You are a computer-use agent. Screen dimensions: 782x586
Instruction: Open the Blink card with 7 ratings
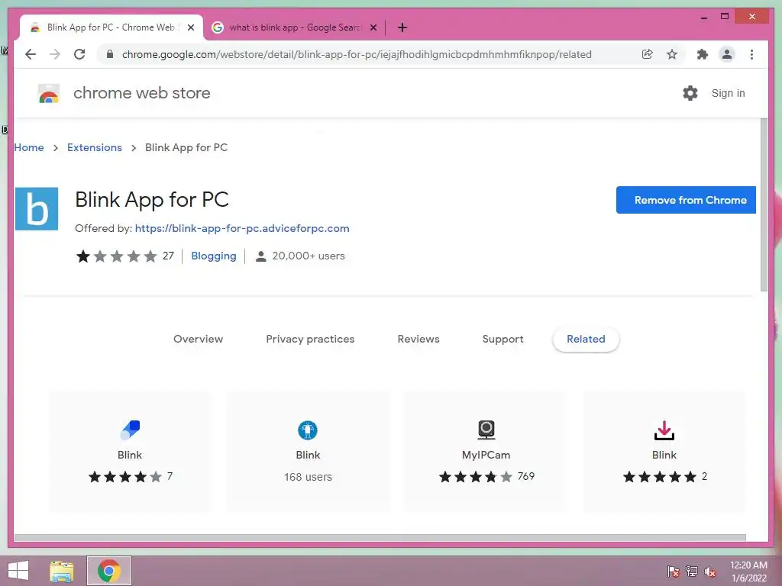[x=130, y=452]
